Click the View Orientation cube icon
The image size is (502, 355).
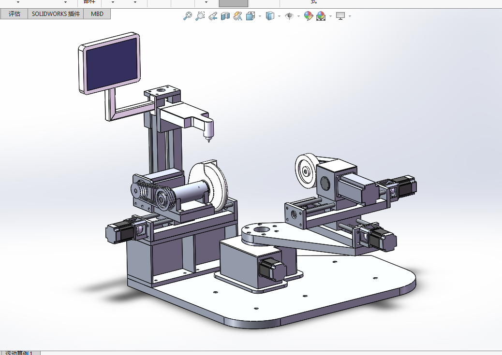(x=251, y=15)
